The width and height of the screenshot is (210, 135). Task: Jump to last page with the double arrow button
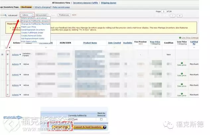179,16
